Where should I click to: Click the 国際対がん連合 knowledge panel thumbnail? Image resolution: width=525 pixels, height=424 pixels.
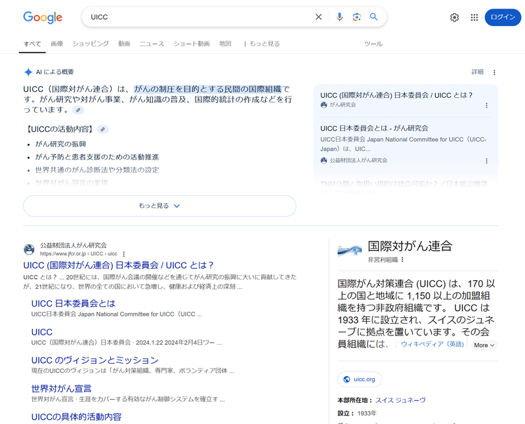coord(350,250)
